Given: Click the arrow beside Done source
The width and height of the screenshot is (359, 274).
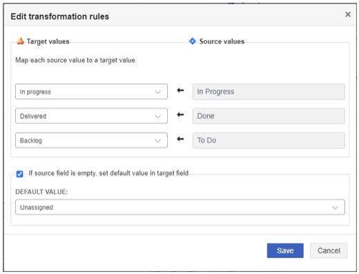Looking at the screenshot, I should tap(180, 115).
